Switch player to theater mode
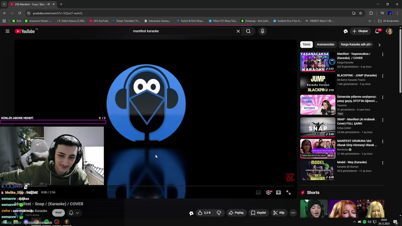Image resolution: width=402 pixels, height=226 pixels. [x=278, y=192]
